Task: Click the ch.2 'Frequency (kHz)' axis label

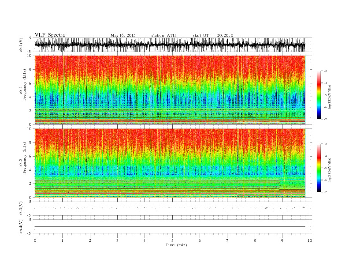Action: coord(25,157)
